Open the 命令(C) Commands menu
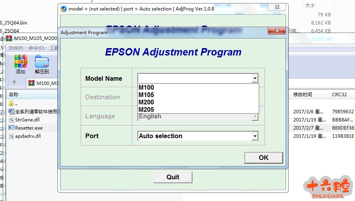 click(36, 48)
